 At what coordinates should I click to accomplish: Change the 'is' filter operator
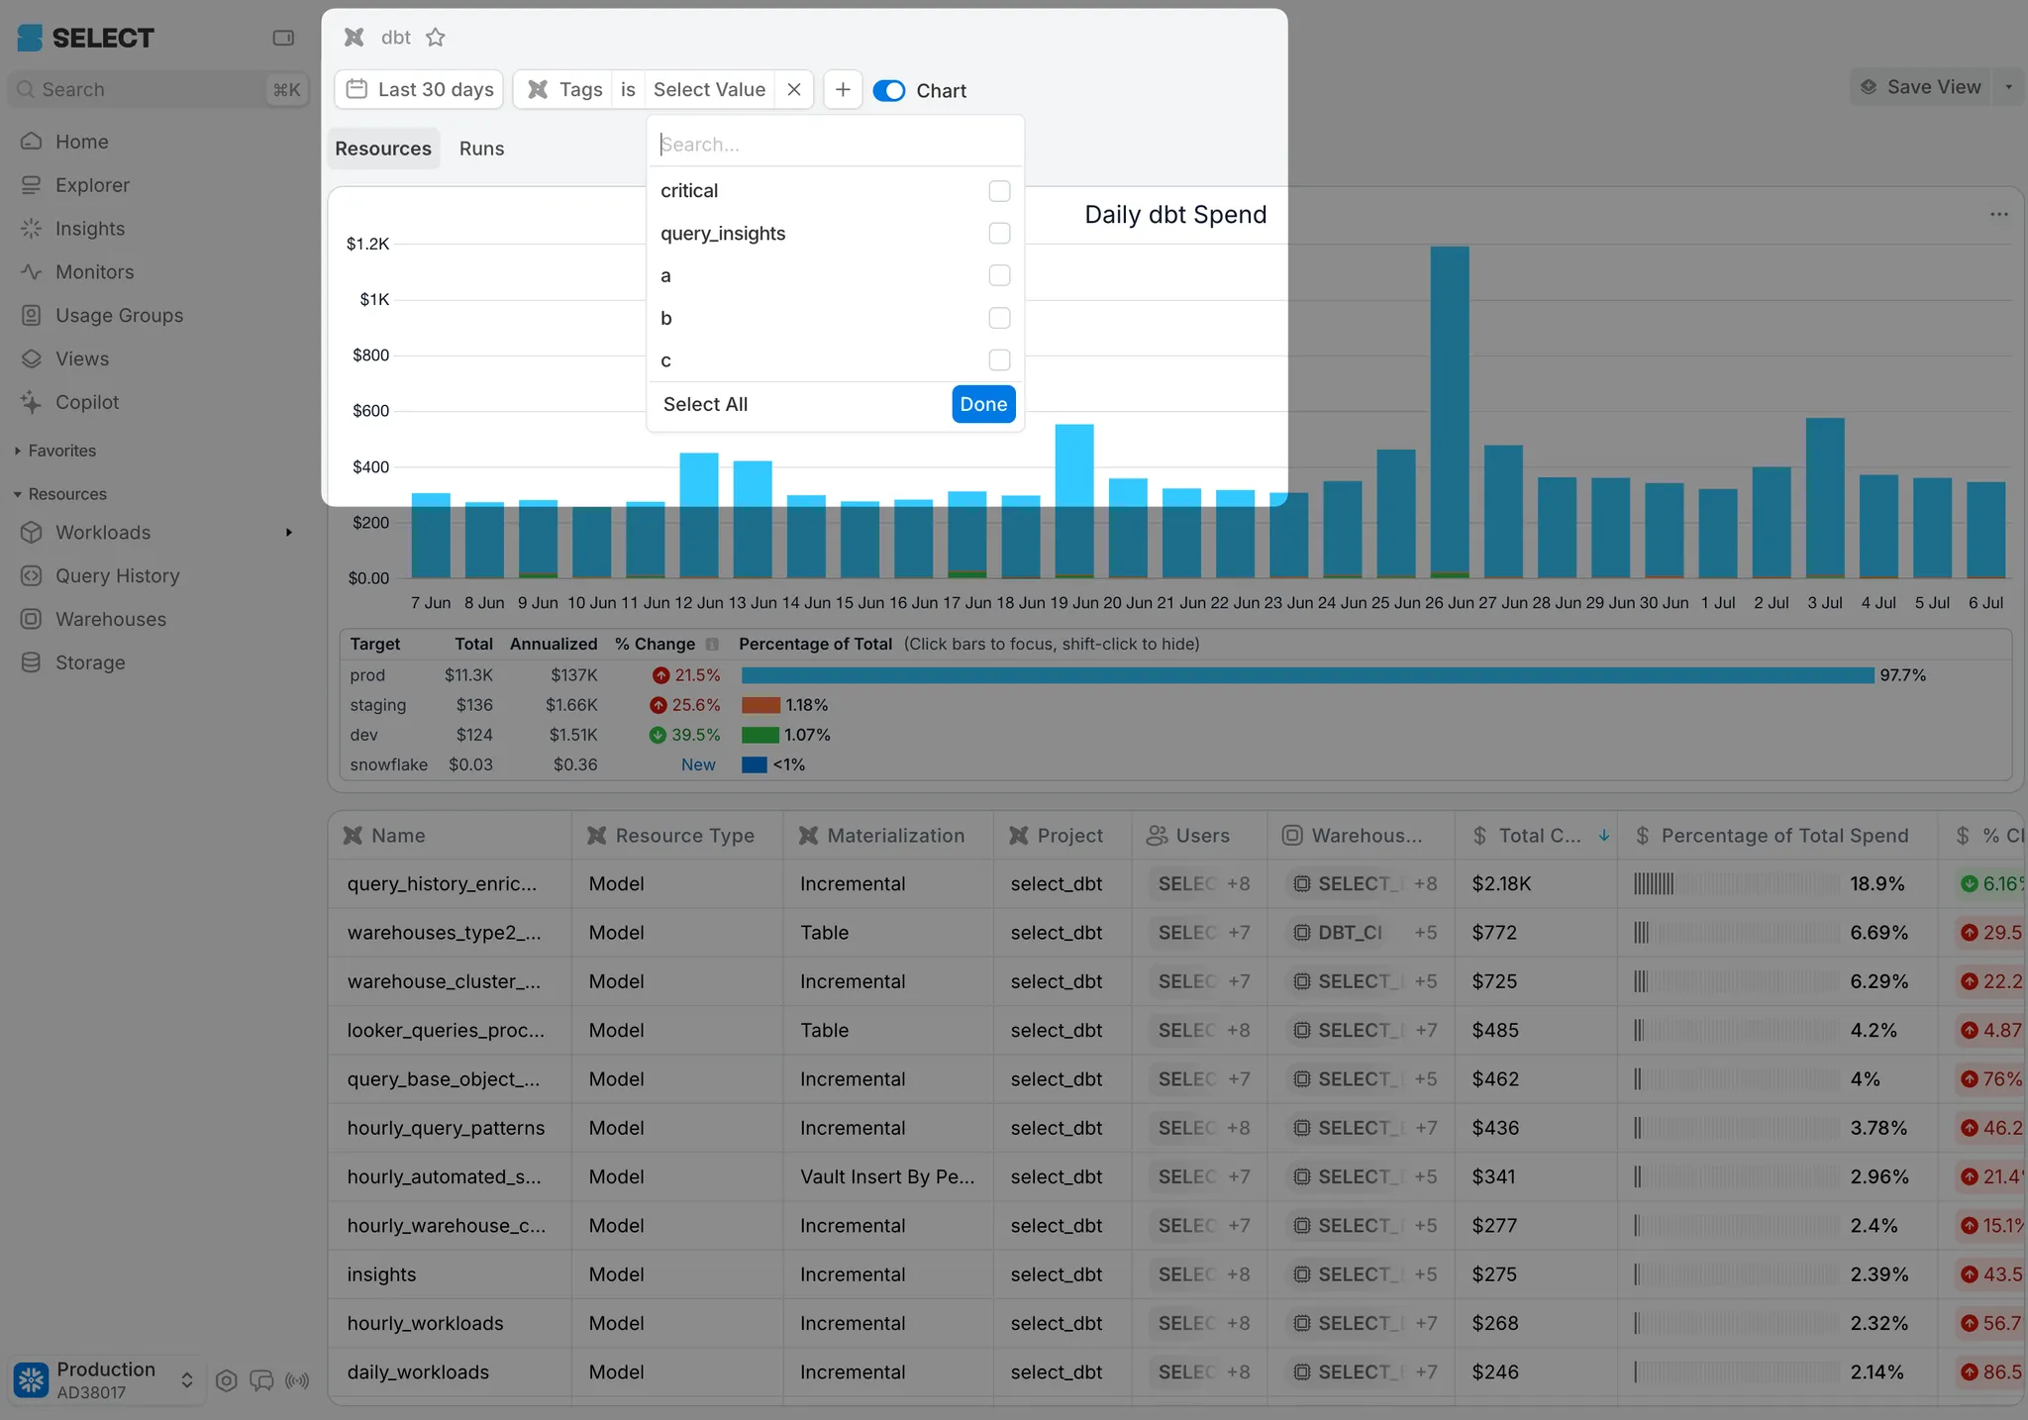[x=628, y=90]
